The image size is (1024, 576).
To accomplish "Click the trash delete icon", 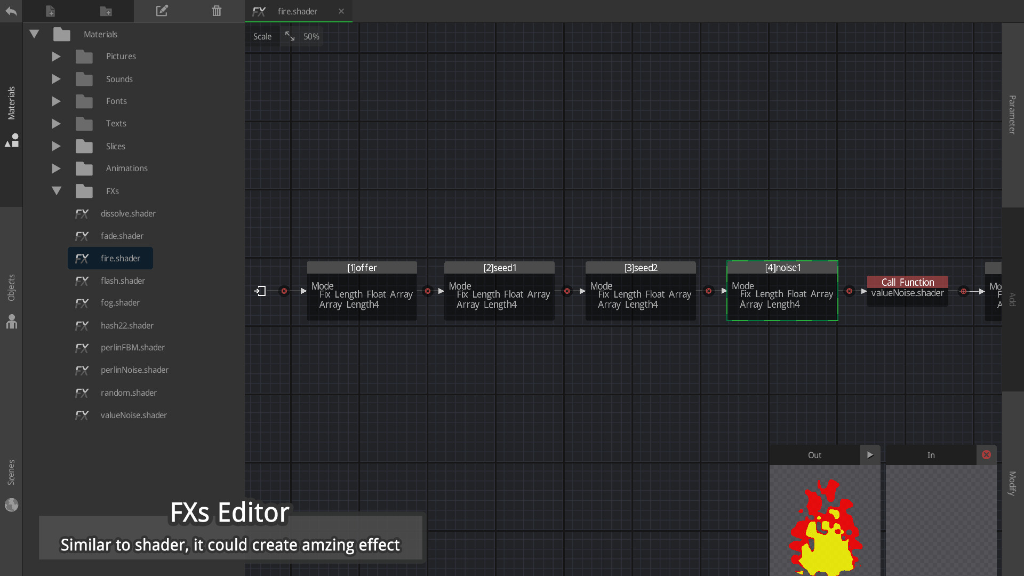I will pos(216,11).
